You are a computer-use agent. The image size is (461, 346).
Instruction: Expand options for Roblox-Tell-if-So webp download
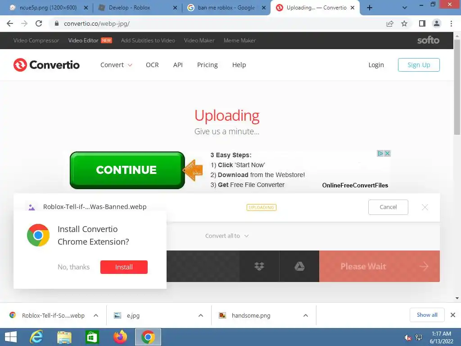pyautogui.click(x=96, y=315)
